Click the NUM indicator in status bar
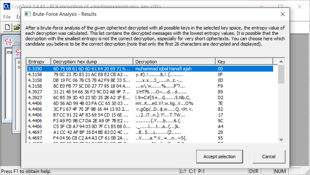Viewport: 310px width, 175px height. click(x=280, y=171)
